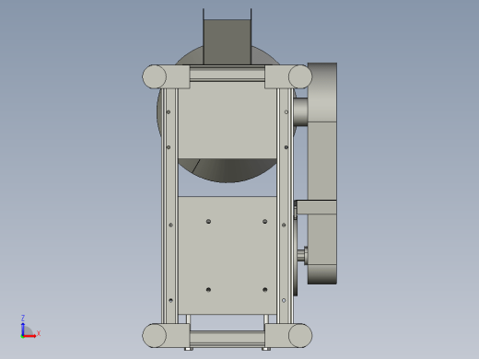Select the small lower shaft near the guard
479x359 pixels.
click(x=302, y=255)
